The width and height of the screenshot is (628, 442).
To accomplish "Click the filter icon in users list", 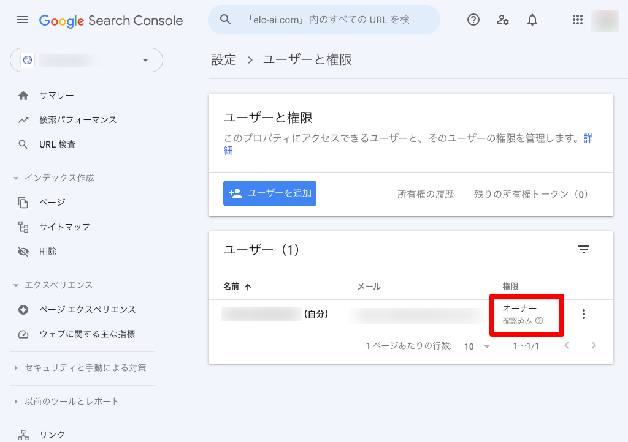I will pyautogui.click(x=584, y=249).
